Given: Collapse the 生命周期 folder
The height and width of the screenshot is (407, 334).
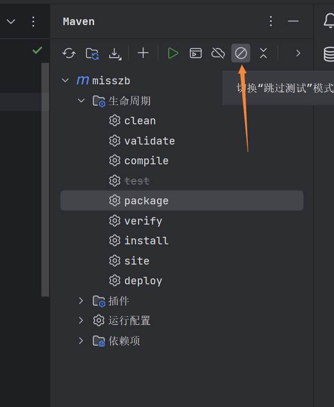Looking at the screenshot, I should tap(81, 100).
